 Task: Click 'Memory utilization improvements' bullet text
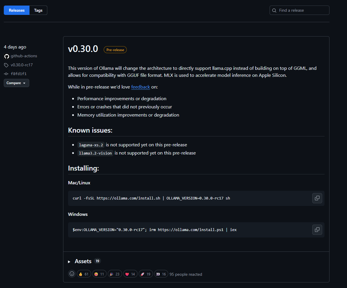coord(128,115)
